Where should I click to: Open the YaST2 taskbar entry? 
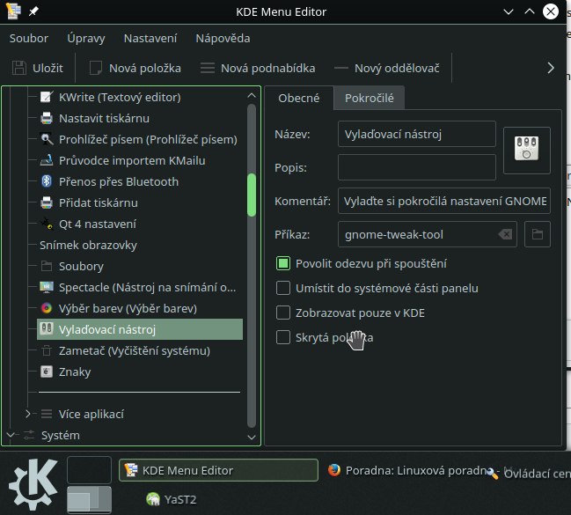click(x=172, y=499)
